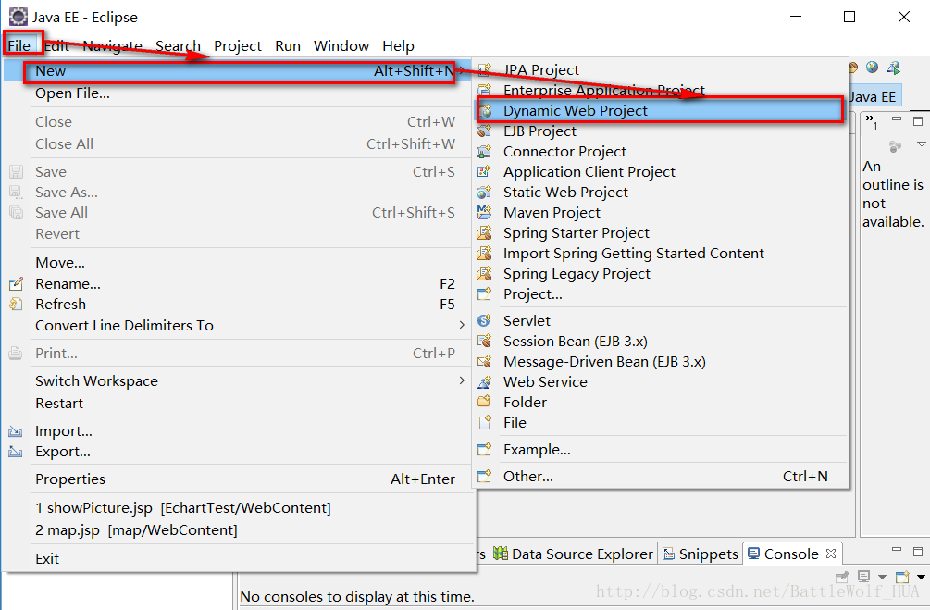Open the Search menu

[178, 45]
